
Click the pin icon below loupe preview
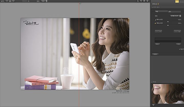click(x=153, y=105)
